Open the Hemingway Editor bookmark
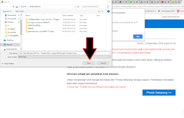Screen dimensions: 184x118 coord(167,11)
